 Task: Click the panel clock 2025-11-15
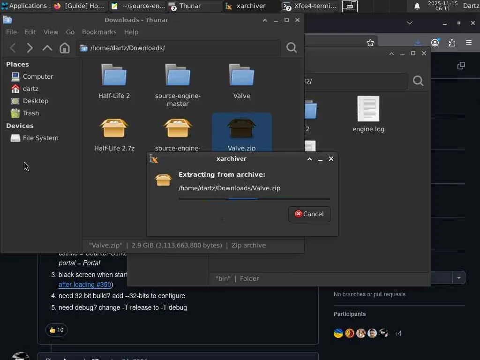point(442,6)
